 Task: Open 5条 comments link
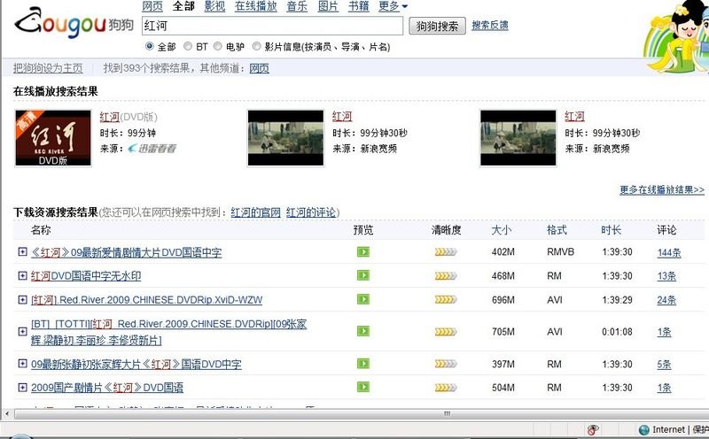[664, 364]
